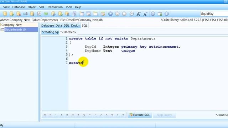228x128 pixels.
Task: Go to first record navigator button
Action: coord(45,115)
